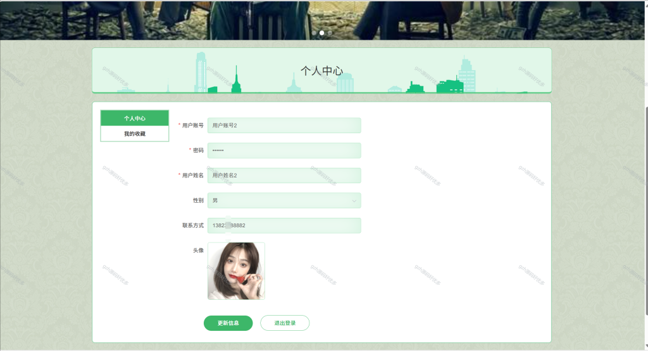Viewport: 648px width, 351px height.
Task: Select the first banner carousel dot
Action: (314, 33)
